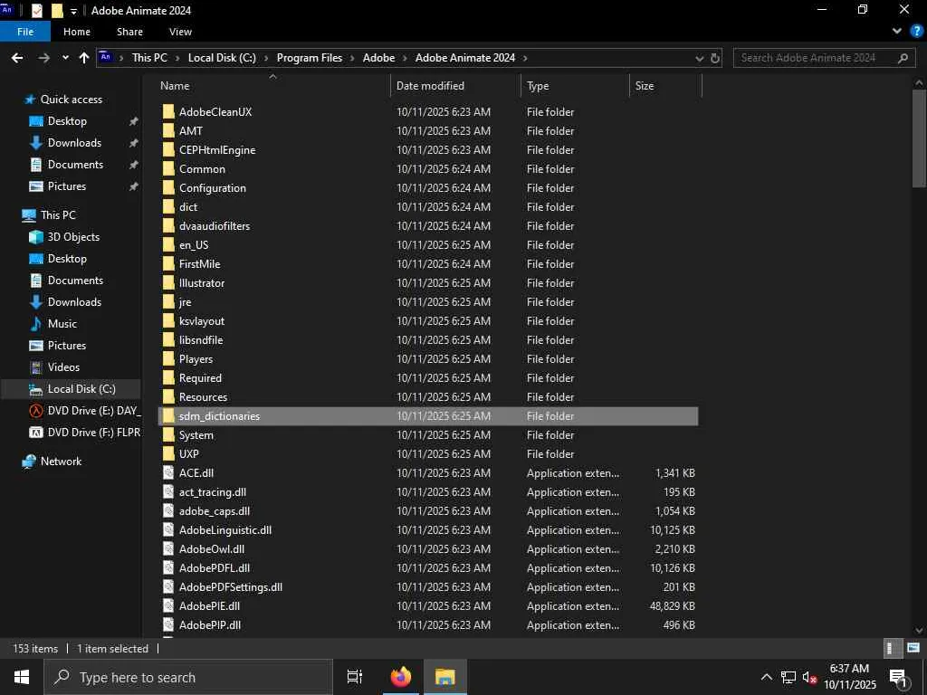The image size is (927, 695).
Task: Expand chevron after Program Files breadcrumb
Action: [x=352, y=58]
